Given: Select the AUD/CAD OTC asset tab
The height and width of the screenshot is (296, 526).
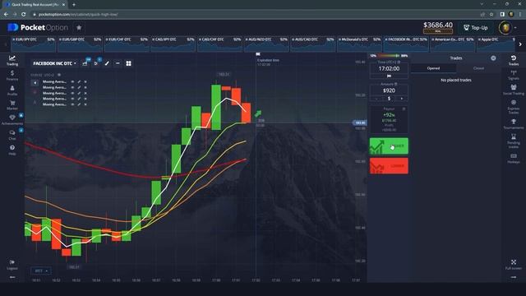Looking at the screenshot, I should pyautogui.click(x=313, y=44).
